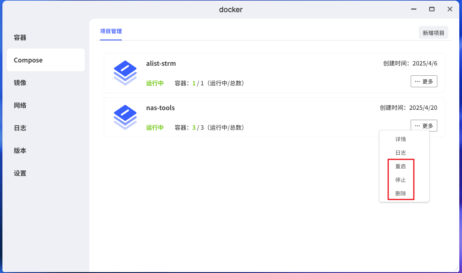Open the 设置 sidebar section

[46, 173]
